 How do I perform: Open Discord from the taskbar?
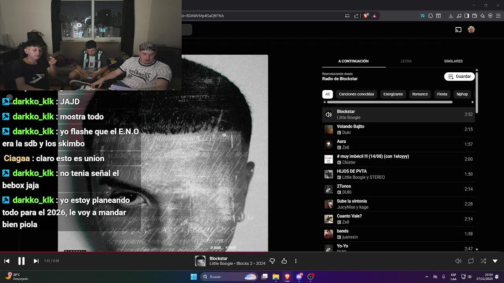coord(299,277)
